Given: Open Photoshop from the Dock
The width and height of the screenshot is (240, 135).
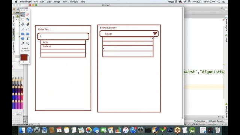Looking at the screenshot, I should click(x=170, y=130).
